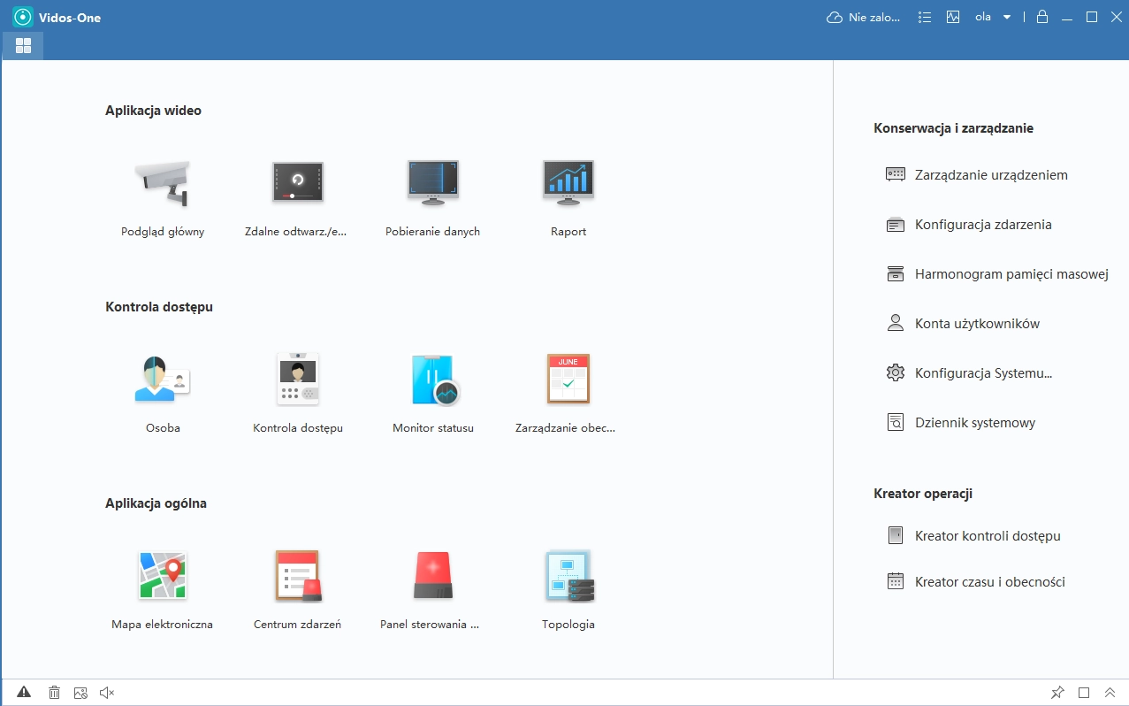Viewport: 1129px width, 706px height.
Task: Click the Vidos-One logo icon
Action: tap(23, 17)
